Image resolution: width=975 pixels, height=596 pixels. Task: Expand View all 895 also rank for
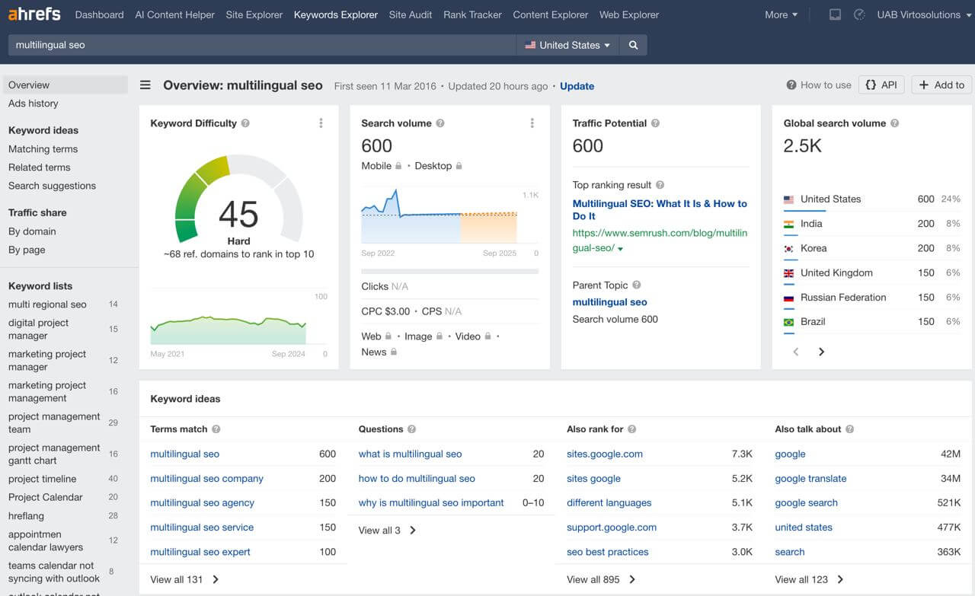(601, 579)
